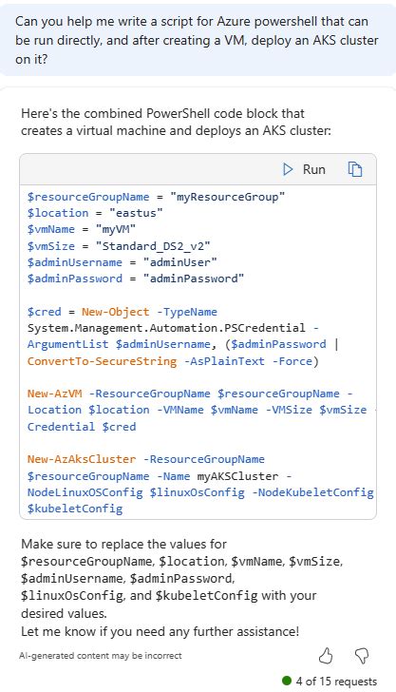396x692 pixels.
Task: Click the play triangle icon beside Run
Action: click(x=288, y=169)
